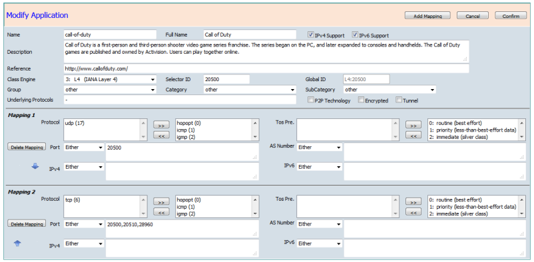The width and height of the screenshot is (534, 262).
Task: Open the Category dropdown
Action: click(250, 90)
